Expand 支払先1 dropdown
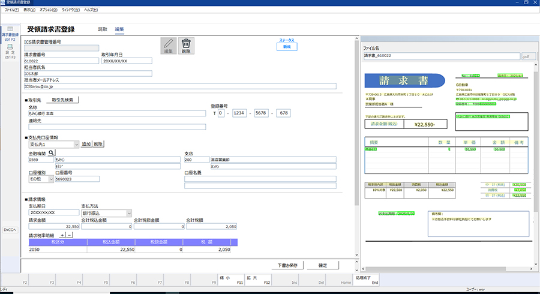Screen dimensions: 540x294 pyautogui.click(x=76, y=145)
